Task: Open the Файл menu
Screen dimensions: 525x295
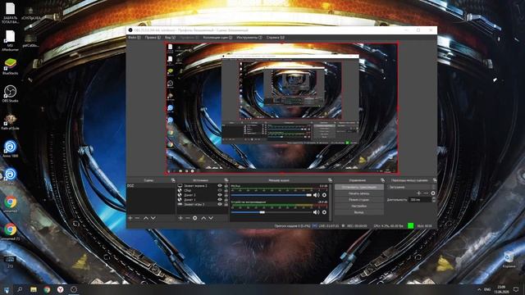Action: click(x=135, y=38)
